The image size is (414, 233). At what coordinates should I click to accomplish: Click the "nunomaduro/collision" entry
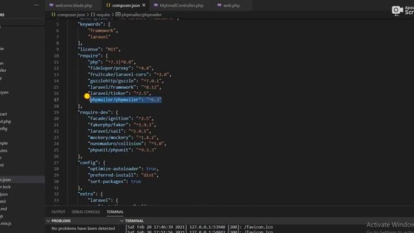pyautogui.click(x=127, y=144)
